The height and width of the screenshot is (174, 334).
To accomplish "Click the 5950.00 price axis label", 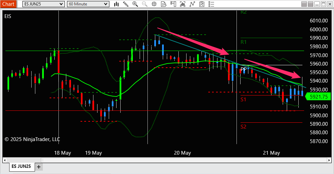I will [319, 72].
